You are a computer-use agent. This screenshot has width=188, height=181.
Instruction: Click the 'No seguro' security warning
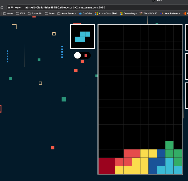[x=15, y=7]
